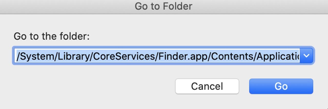Screen dimensions: 328x109
Task: Place cursor on "System" in the path
Action: (x=34, y=56)
